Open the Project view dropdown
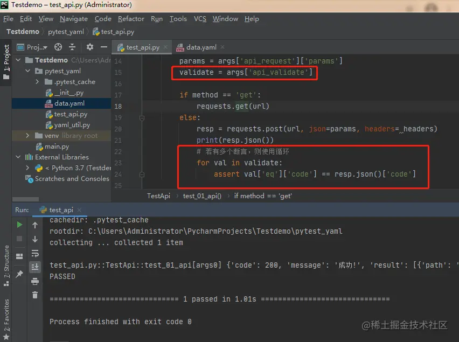The width and height of the screenshot is (459, 342). (x=32, y=47)
